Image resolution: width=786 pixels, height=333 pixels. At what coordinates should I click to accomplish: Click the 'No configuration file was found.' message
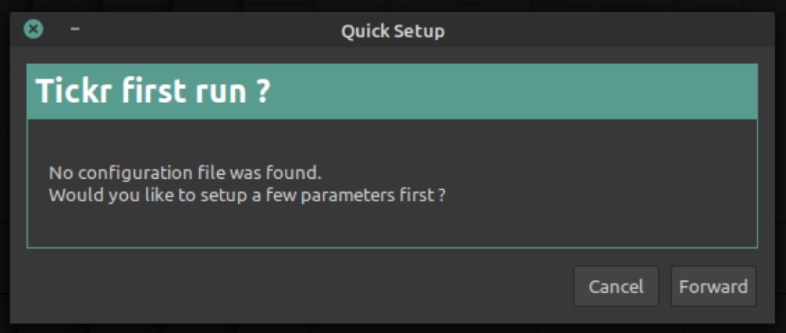(x=185, y=172)
